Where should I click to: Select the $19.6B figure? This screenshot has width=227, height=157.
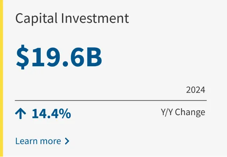[59, 57]
